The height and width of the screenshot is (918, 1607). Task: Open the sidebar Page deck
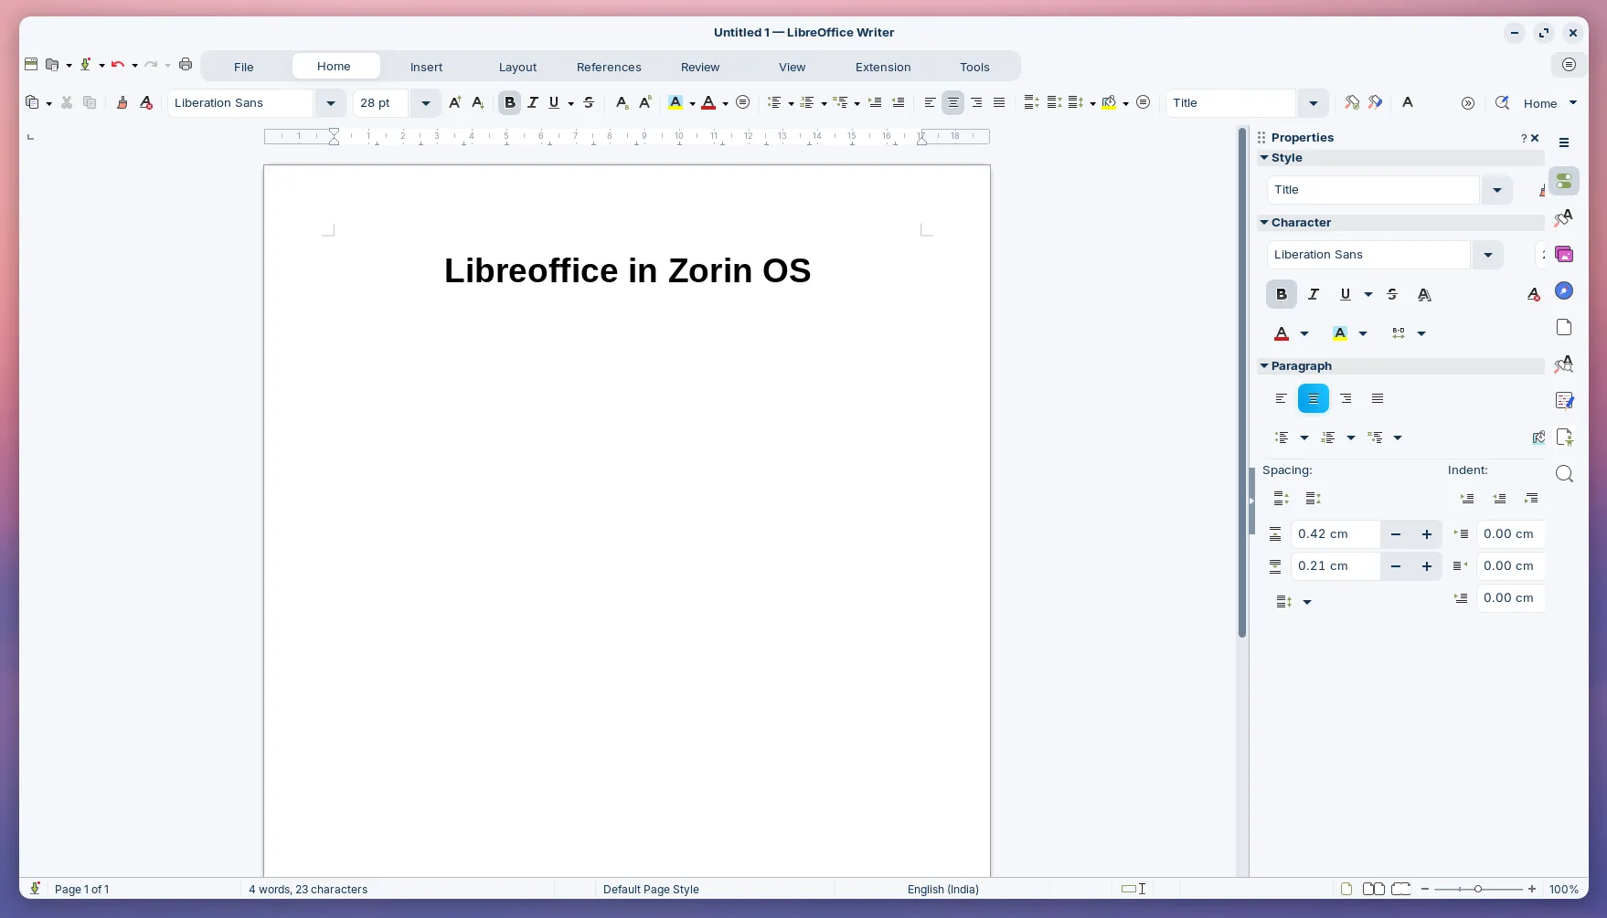click(1564, 327)
